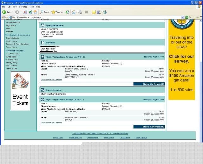Open History icon in toolbar
Screen dimensions: 203x164
coord(68,12)
